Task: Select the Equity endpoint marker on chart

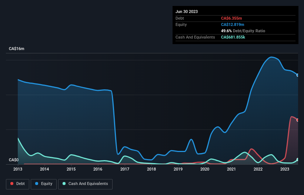Action: 298,75
